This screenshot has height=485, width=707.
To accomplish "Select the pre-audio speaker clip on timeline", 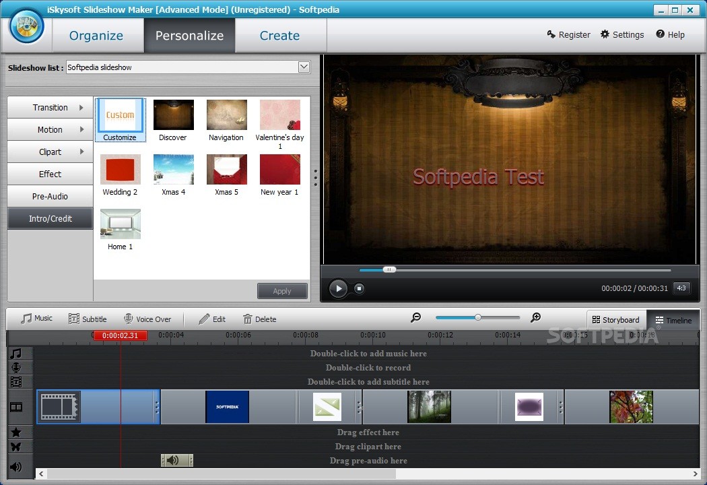I will click(x=176, y=460).
